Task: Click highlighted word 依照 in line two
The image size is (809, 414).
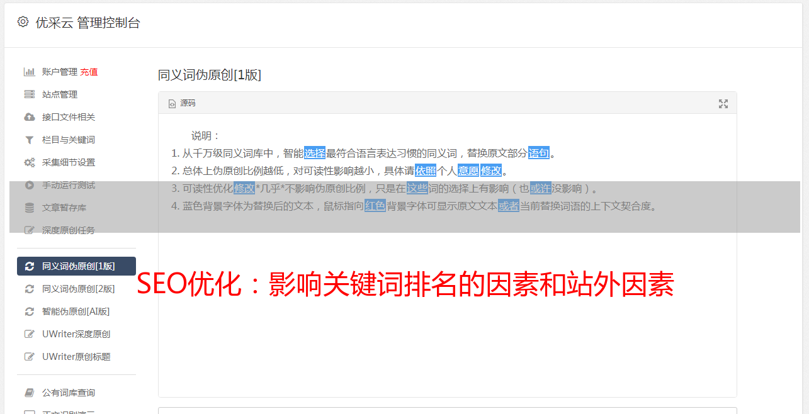Action: point(426,171)
